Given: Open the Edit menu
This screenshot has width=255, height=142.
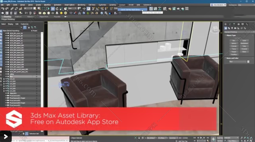Looking at the screenshot, I should pos(8,5).
